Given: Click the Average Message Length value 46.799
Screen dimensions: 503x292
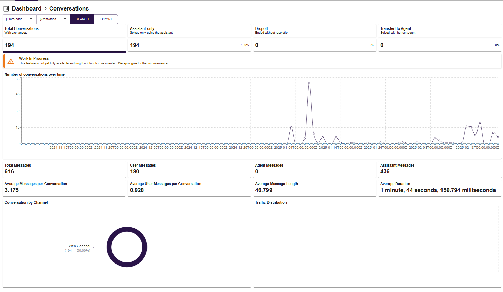Looking at the screenshot, I should tap(264, 190).
